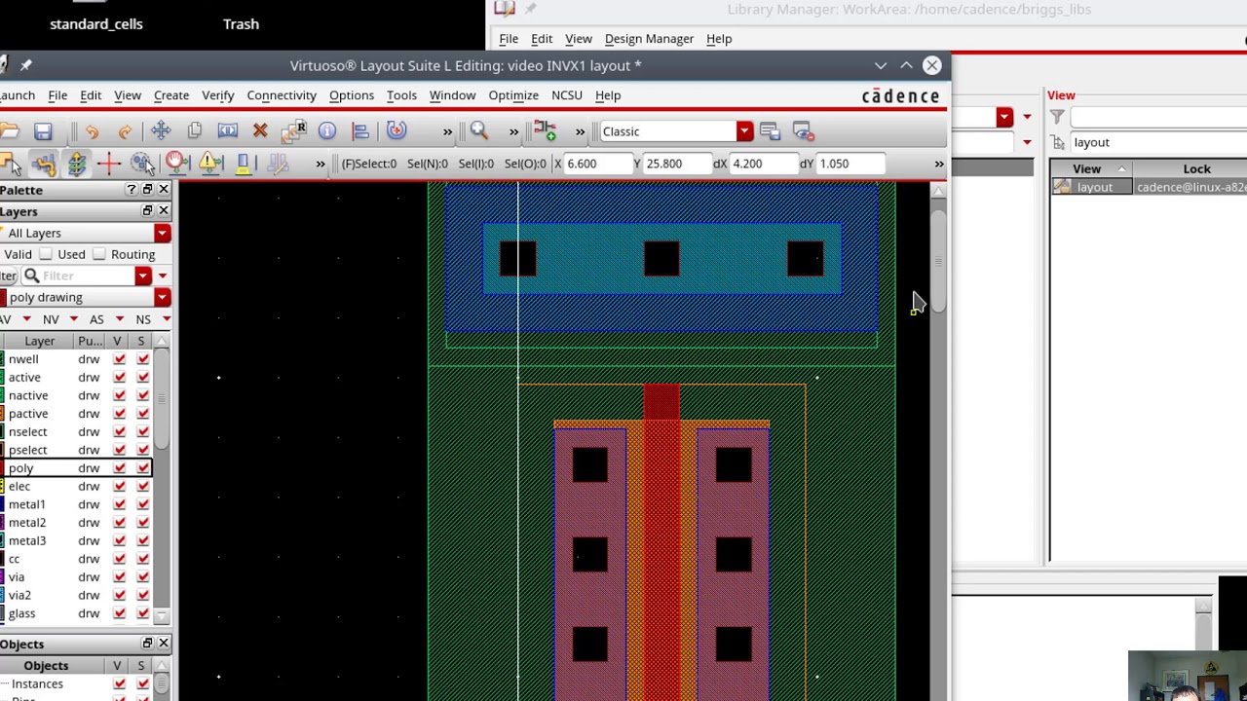The height and width of the screenshot is (701, 1247).
Task: Open the Properties info icon
Action: tap(327, 131)
